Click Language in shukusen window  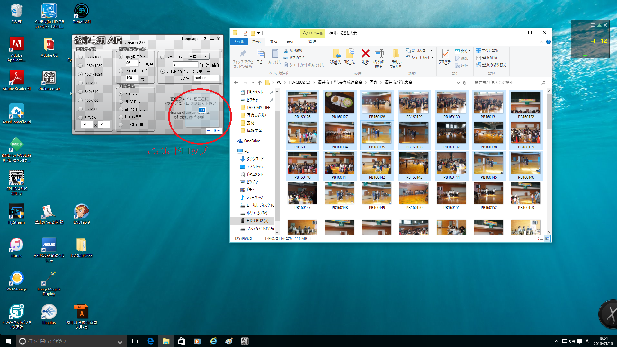click(x=190, y=39)
